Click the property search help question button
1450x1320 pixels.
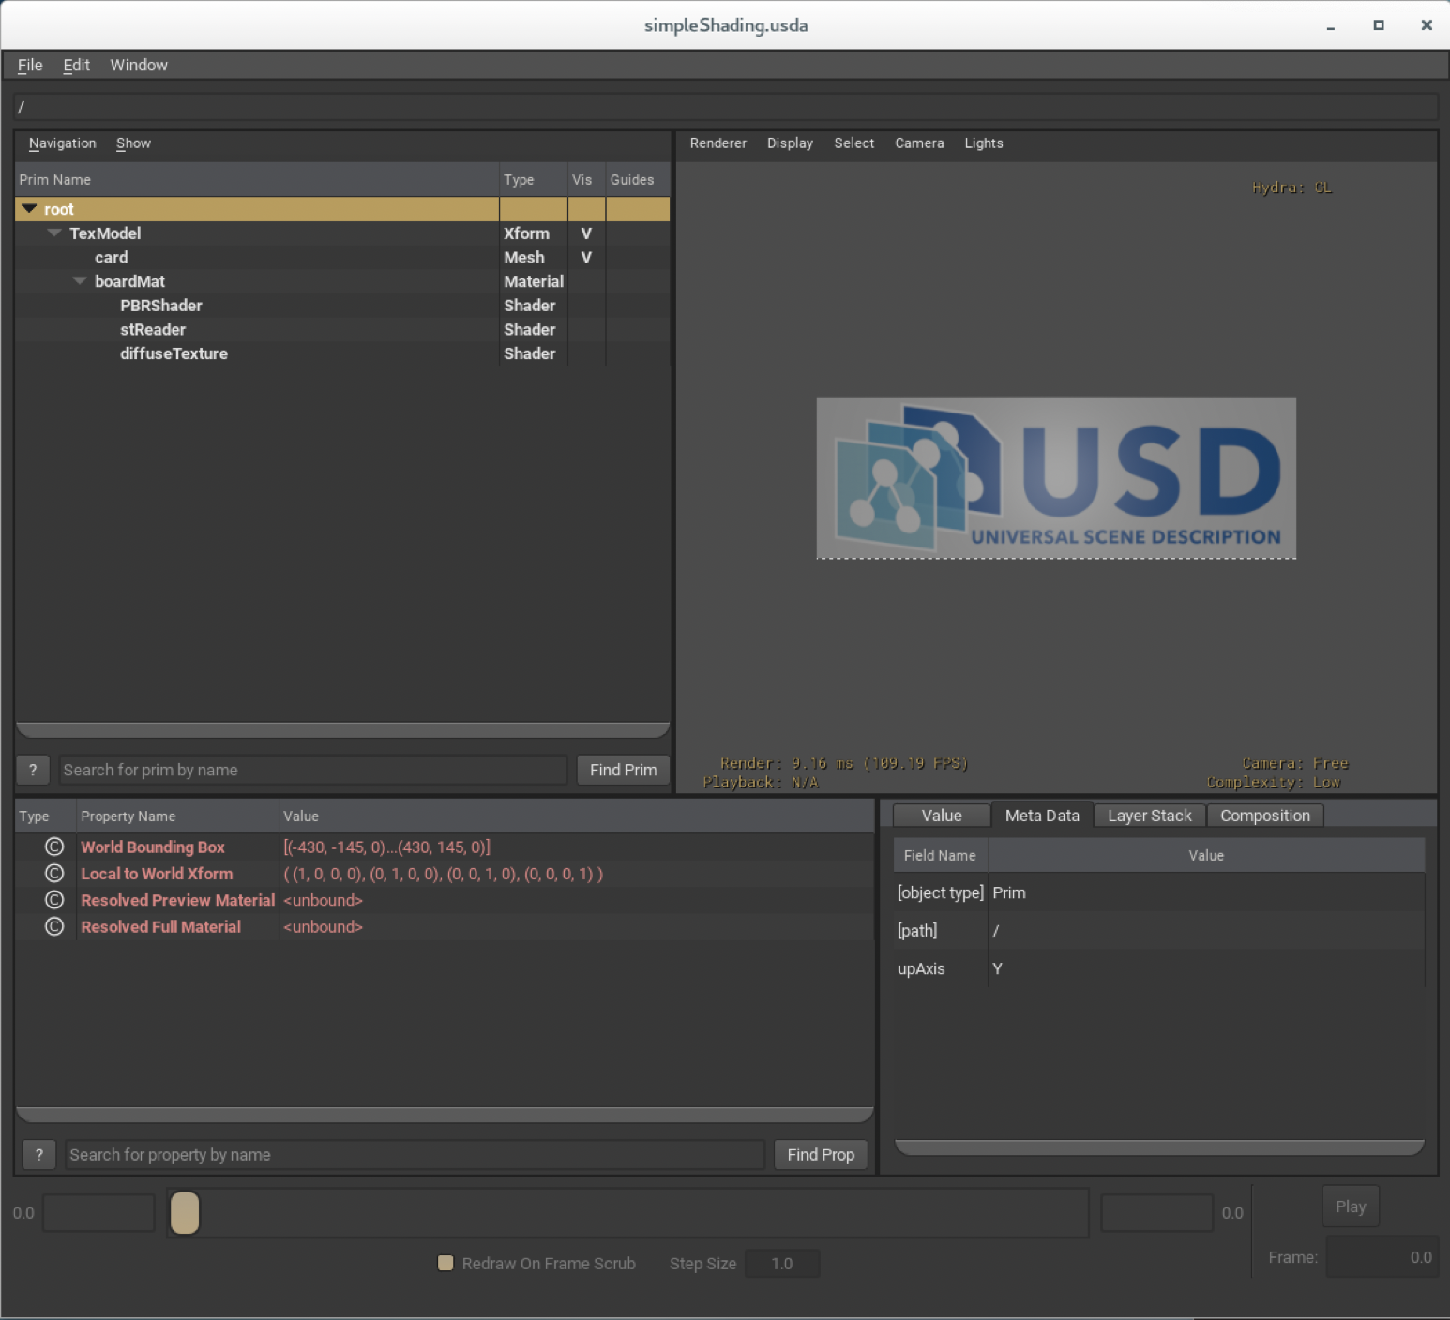[x=38, y=1155]
